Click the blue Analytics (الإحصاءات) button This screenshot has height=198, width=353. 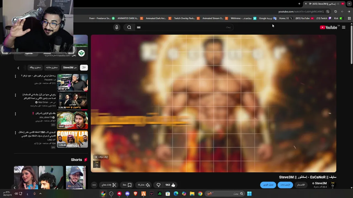point(285,185)
